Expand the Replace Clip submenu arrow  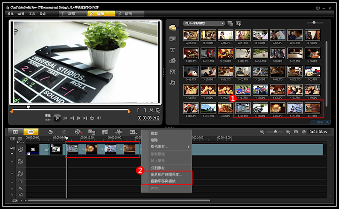(x=189, y=147)
